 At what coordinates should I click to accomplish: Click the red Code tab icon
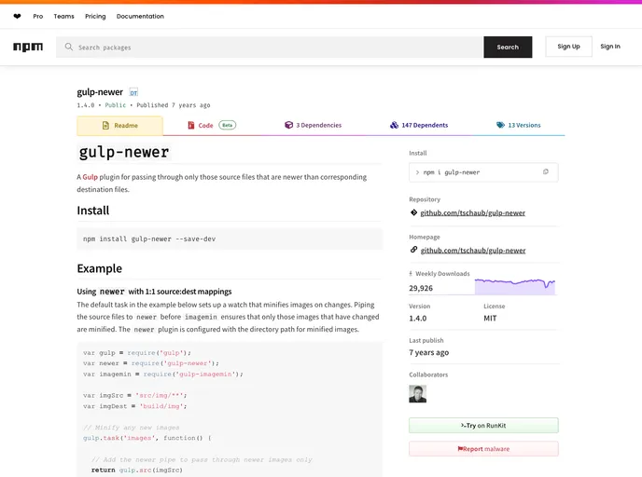pos(191,125)
